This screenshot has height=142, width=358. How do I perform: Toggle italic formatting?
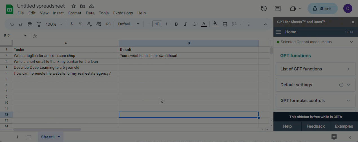tap(185, 24)
